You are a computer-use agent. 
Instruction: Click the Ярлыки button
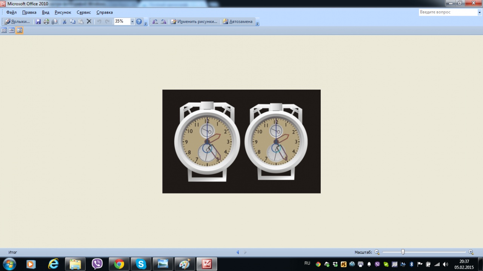click(17, 22)
